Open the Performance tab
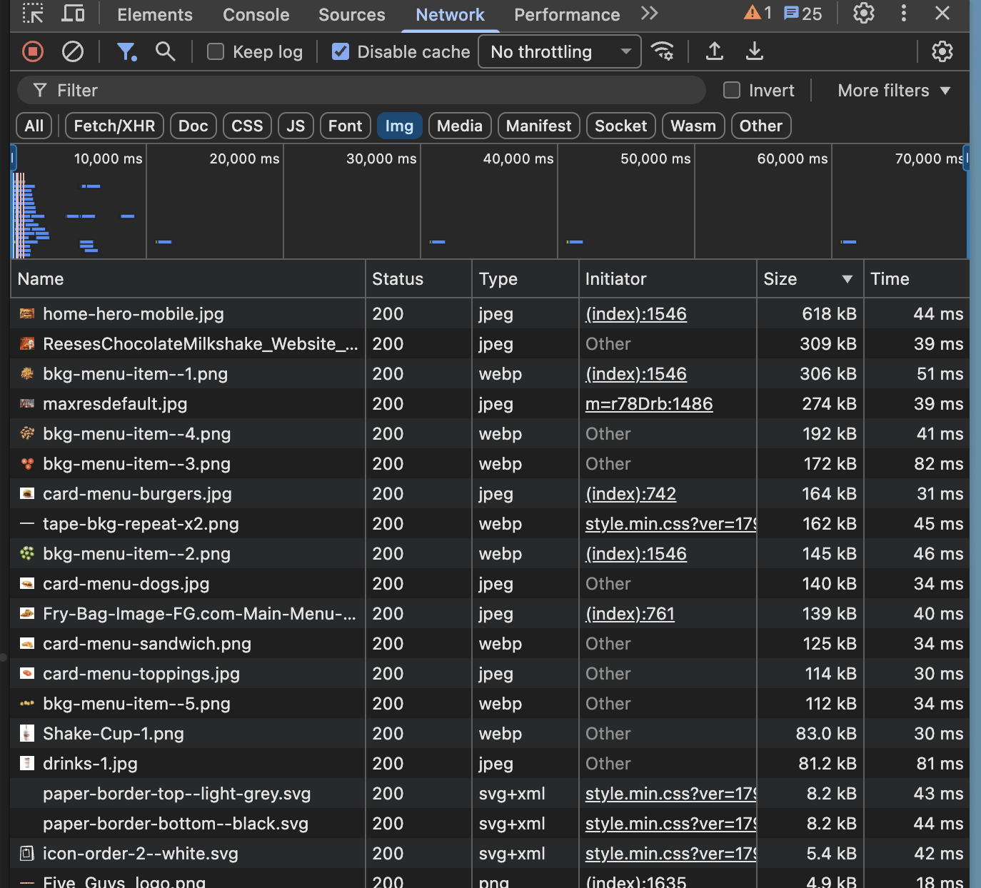 pyautogui.click(x=567, y=14)
